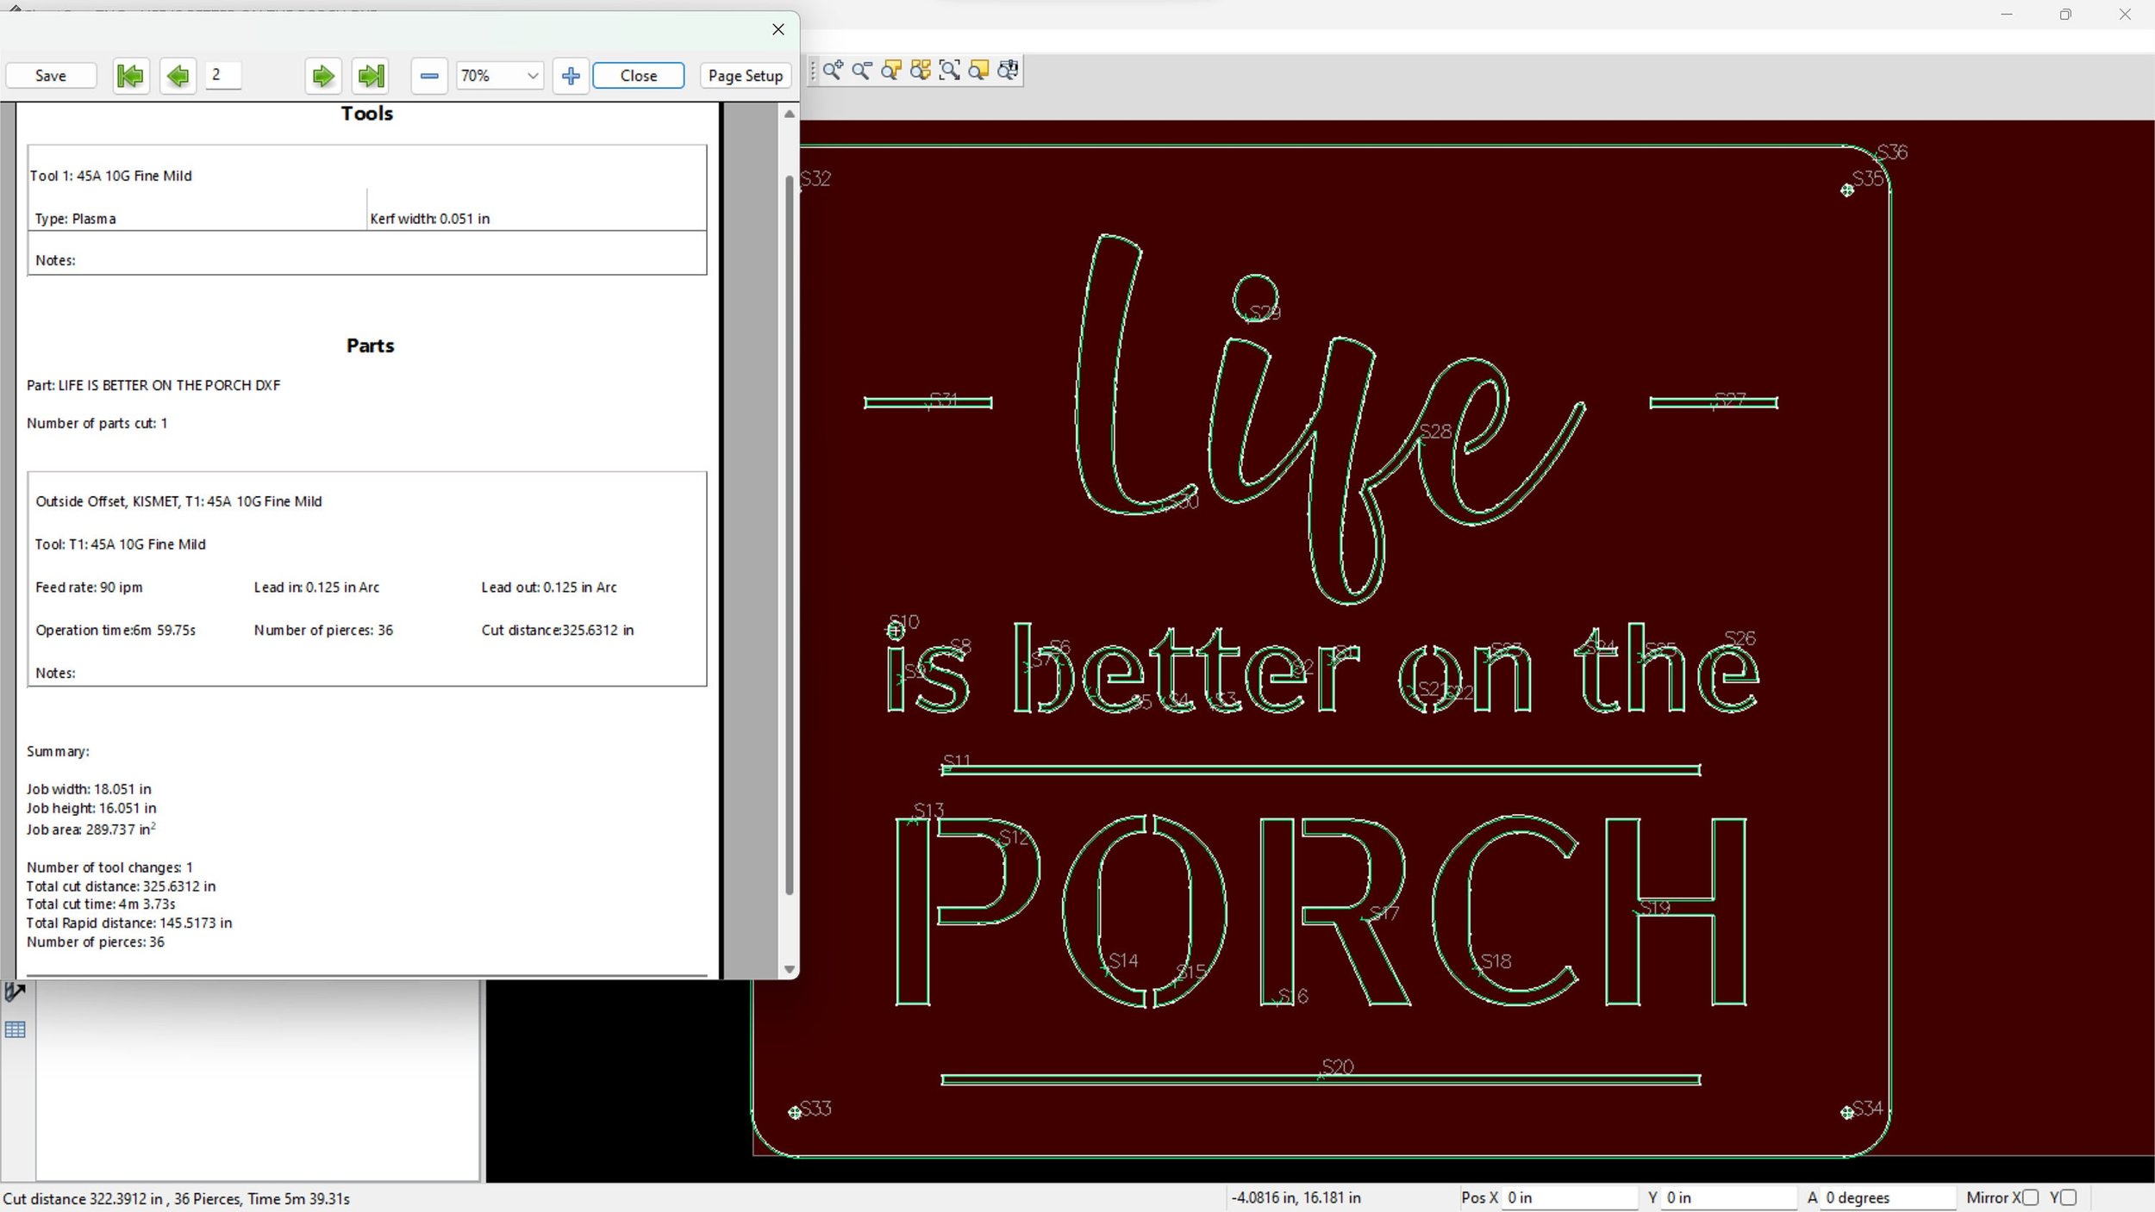
Task: Click the Close button in preview
Action: tap(639, 76)
